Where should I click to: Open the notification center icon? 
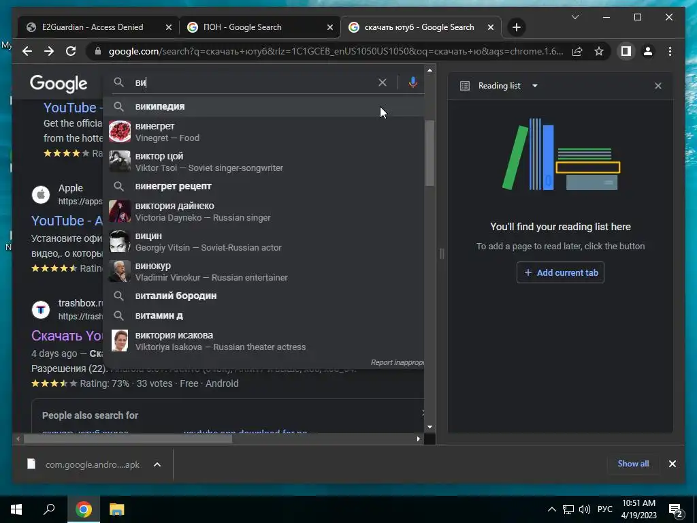tap(676, 510)
